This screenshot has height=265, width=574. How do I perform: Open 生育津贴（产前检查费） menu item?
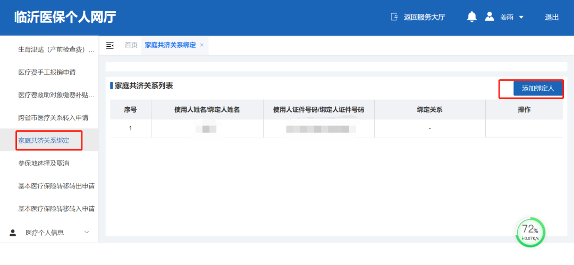coord(56,49)
